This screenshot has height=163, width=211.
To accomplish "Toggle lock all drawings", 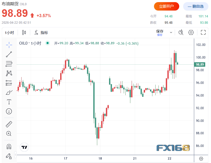I will (x=9, y=156).
